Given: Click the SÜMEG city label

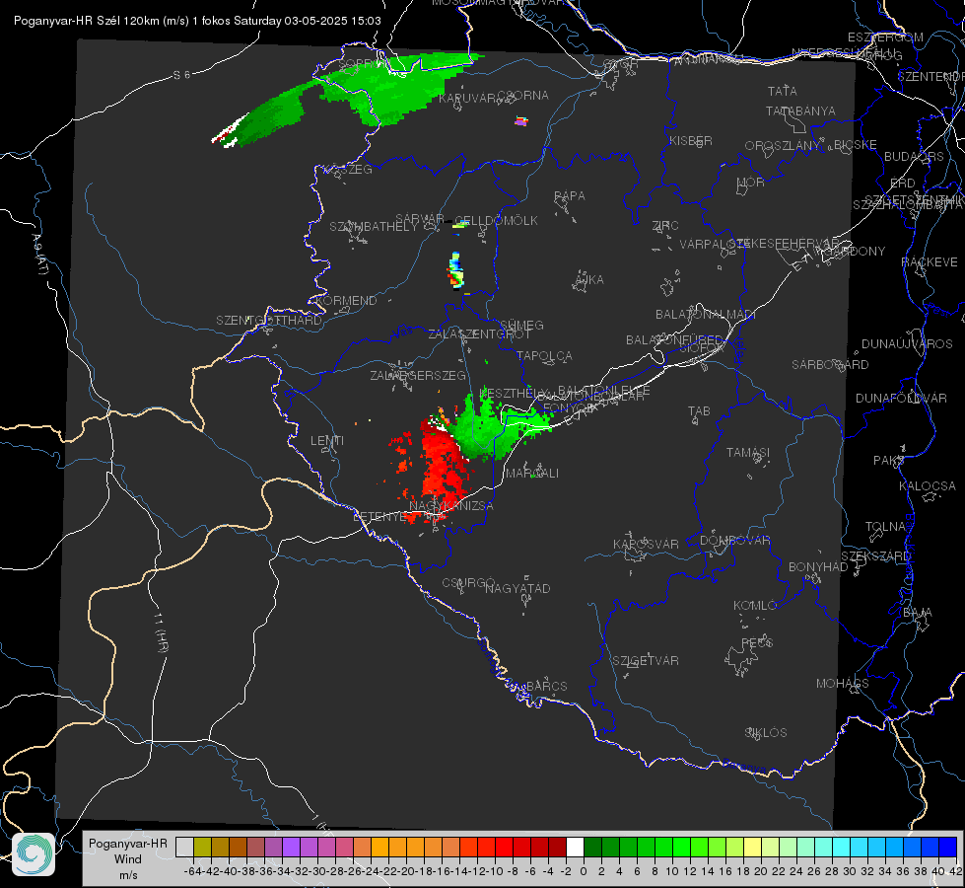Looking at the screenshot, I should [x=521, y=325].
